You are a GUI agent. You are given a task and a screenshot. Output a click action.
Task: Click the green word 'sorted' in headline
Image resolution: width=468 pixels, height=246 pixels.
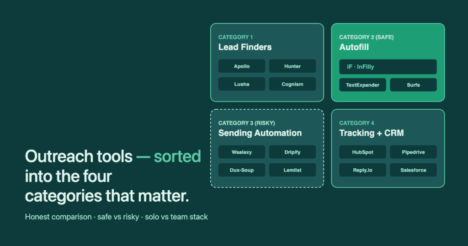177,156
